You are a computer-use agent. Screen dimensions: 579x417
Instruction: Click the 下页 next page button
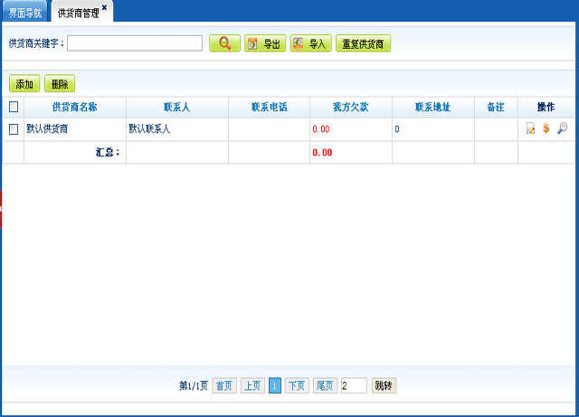pyautogui.click(x=297, y=386)
